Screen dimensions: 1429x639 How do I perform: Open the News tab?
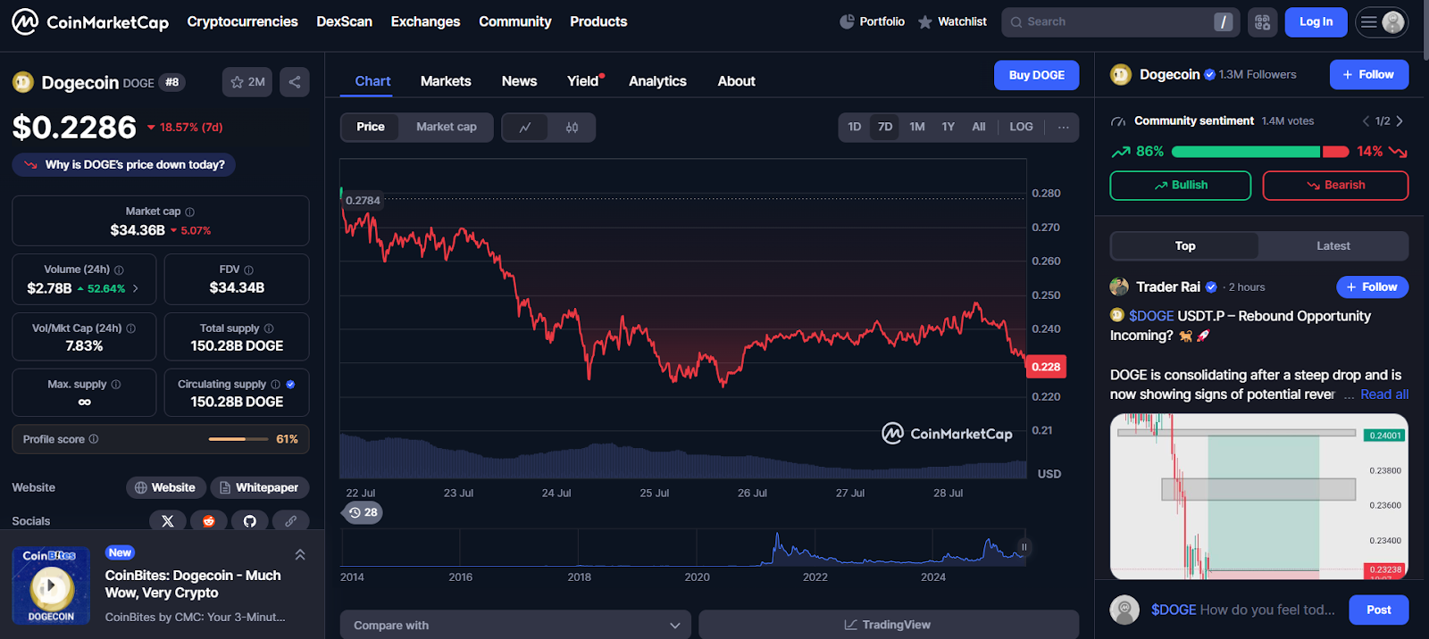coord(520,81)
